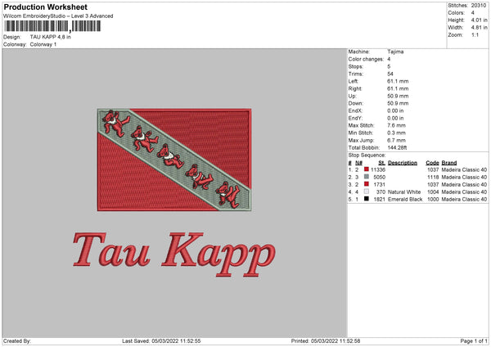Click Down value 50.9 mm
This screenshot has height=347, width=491.
coord(398,103)
